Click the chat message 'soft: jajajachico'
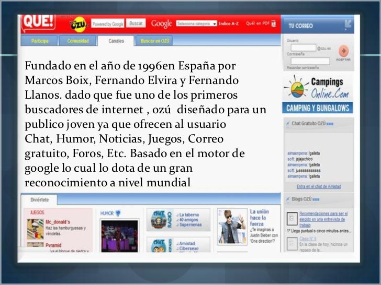 (x=300, y=159)
